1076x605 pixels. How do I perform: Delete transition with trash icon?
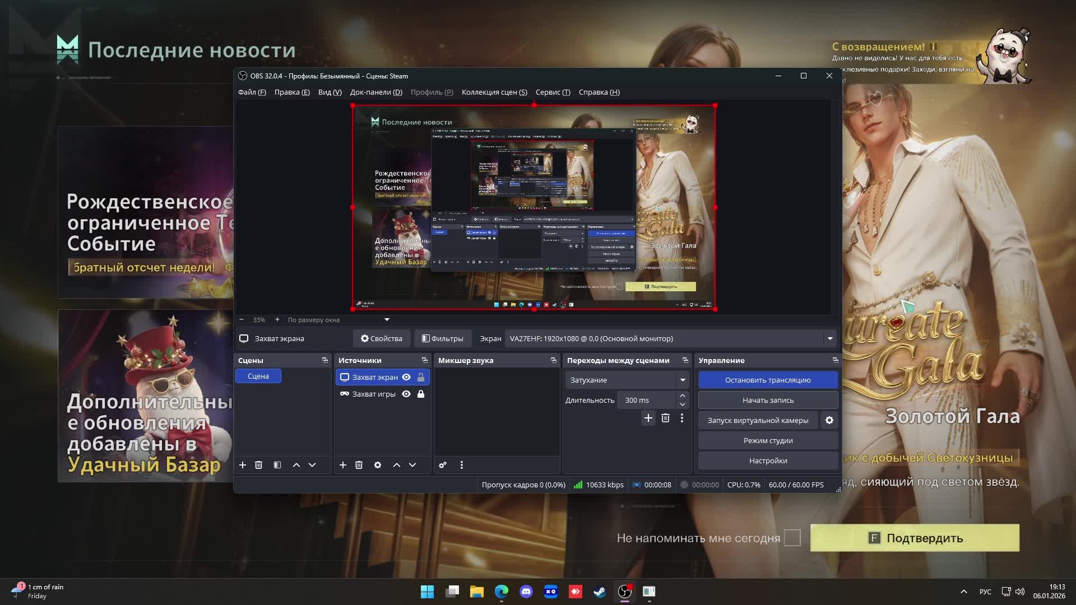[x=665, y=418]
